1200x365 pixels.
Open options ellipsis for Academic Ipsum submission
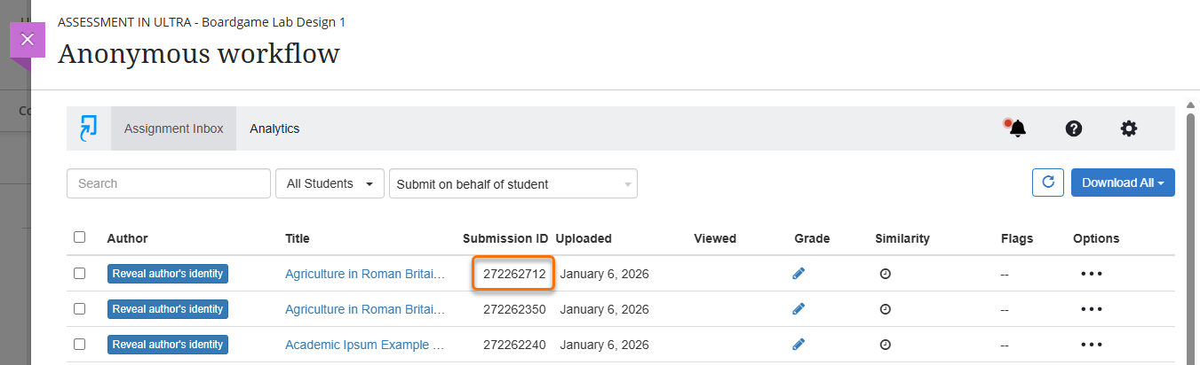point(1092,345)
